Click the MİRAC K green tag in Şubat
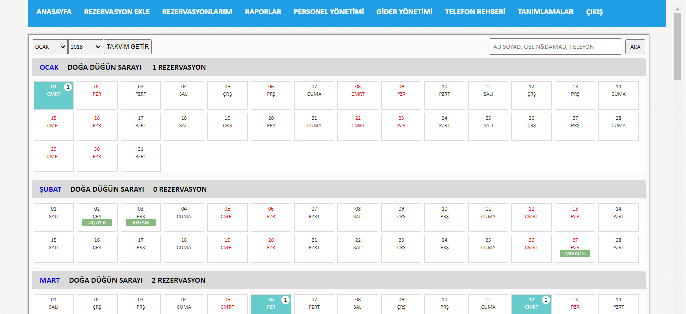 click(575, 254)
